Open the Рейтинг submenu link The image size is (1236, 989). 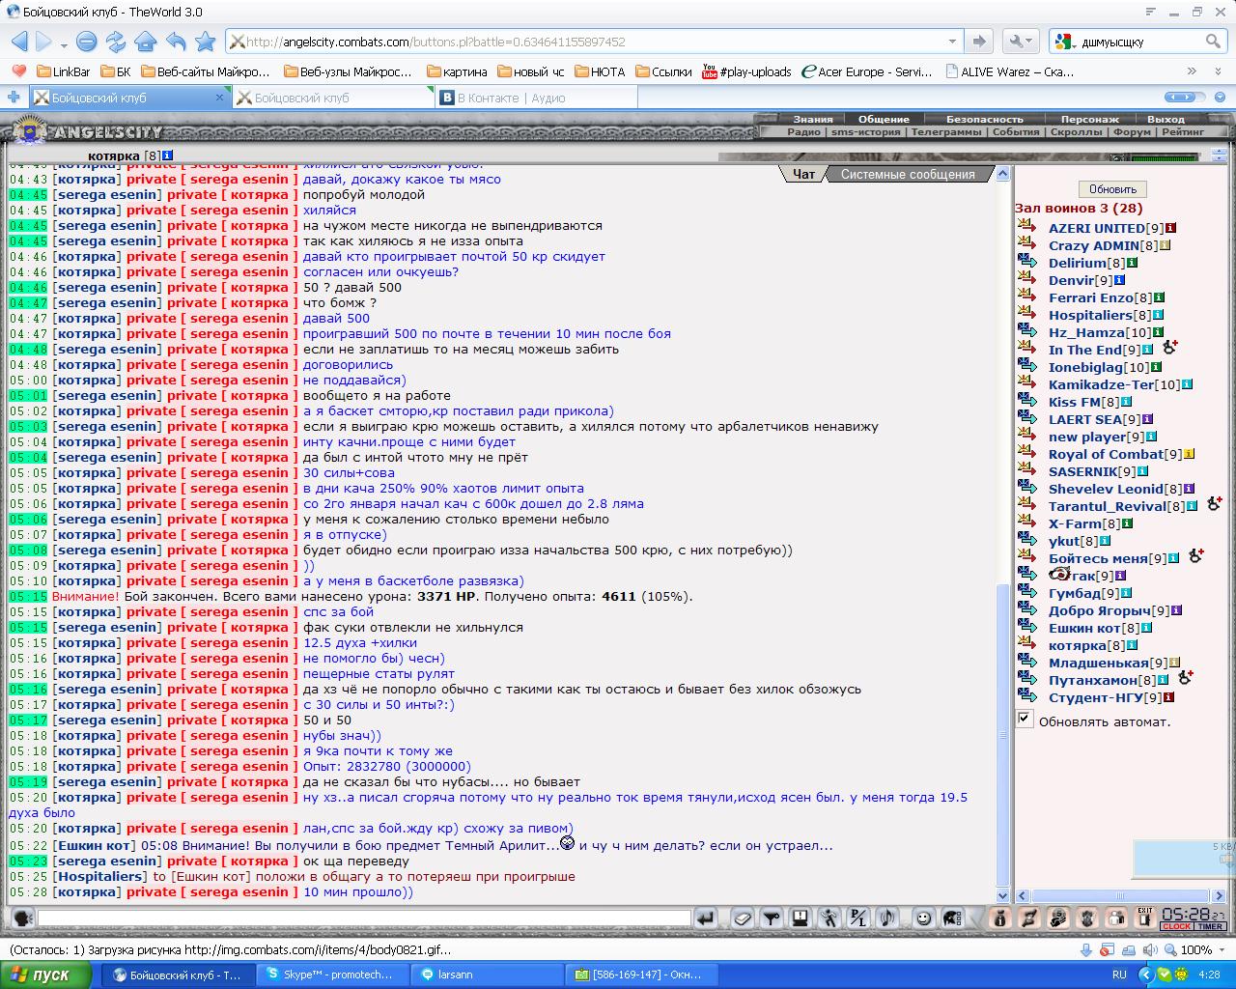tap(1183, 131)
